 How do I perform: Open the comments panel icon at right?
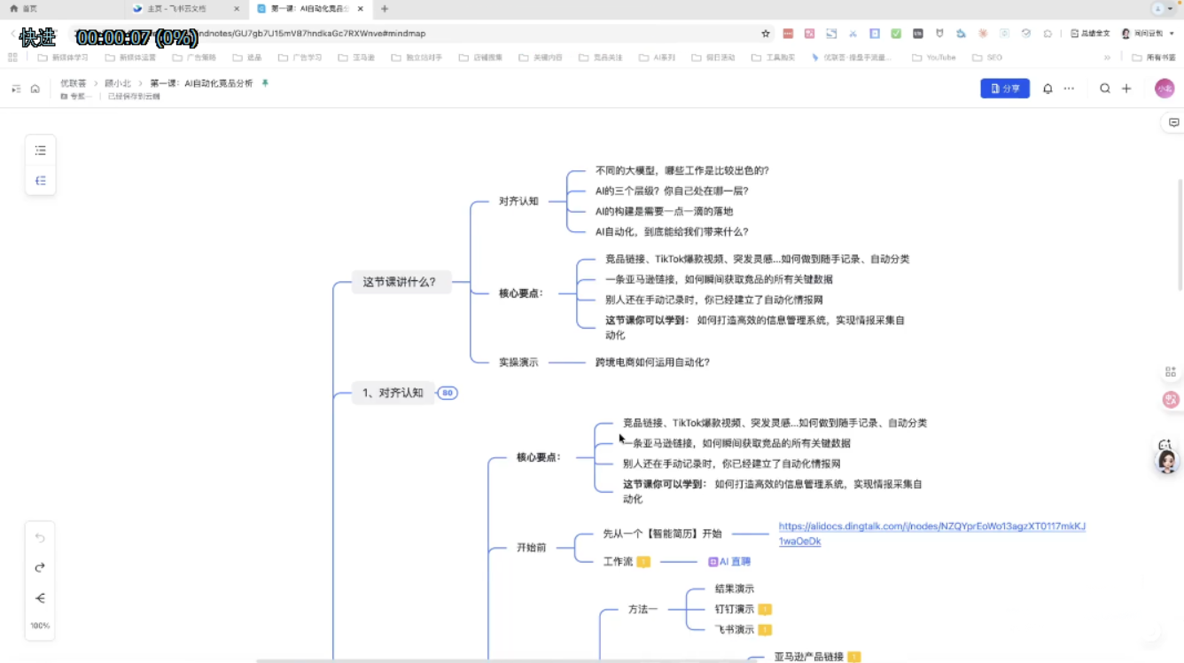pyautogui.click(x=1173, y=123)
